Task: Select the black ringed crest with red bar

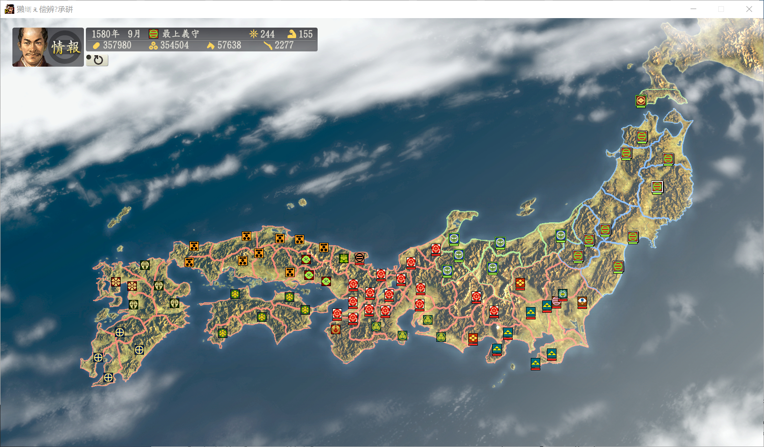Action: [360, 258]
